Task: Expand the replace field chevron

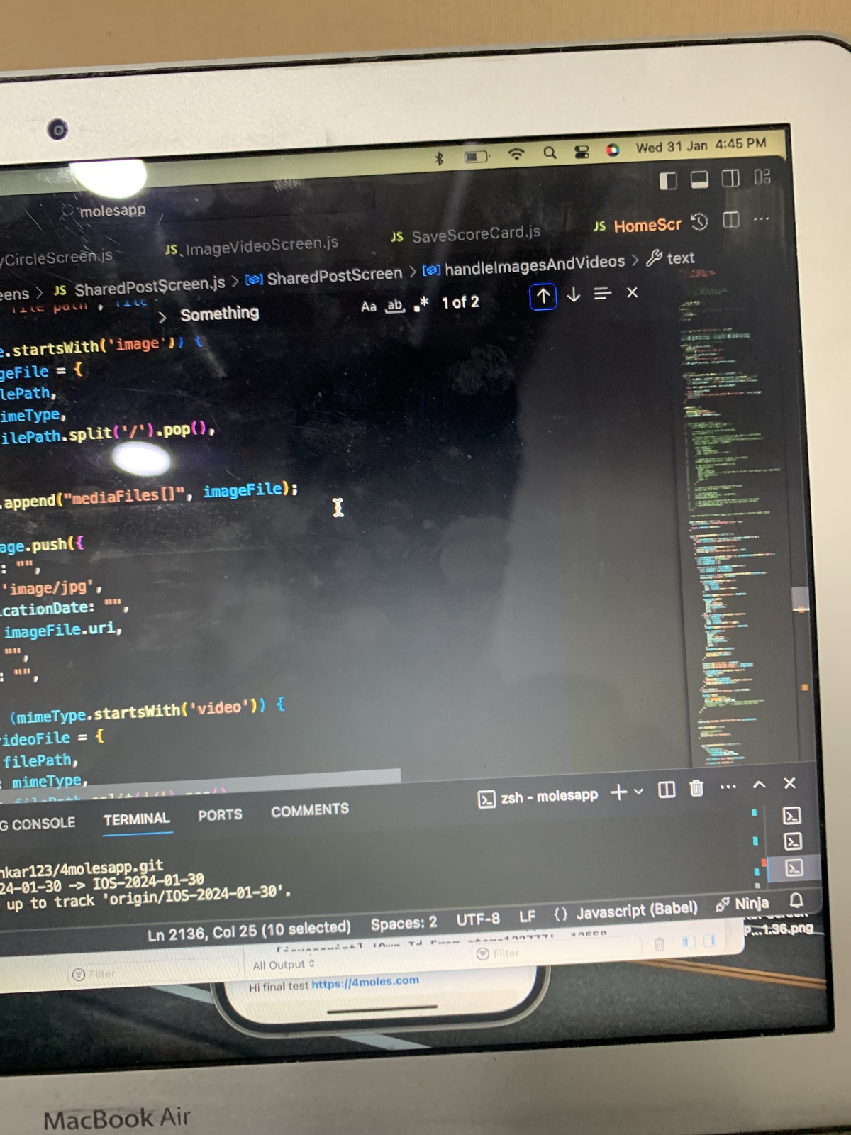Action: point(162,317)
